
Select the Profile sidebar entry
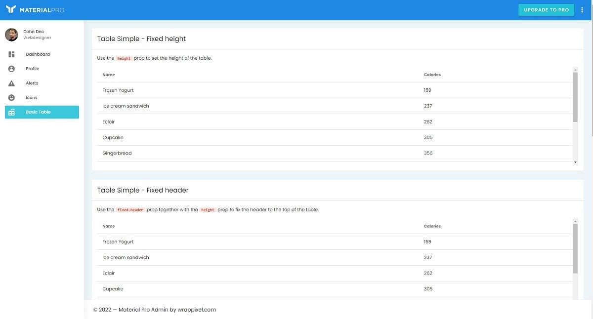coord(32,68)
